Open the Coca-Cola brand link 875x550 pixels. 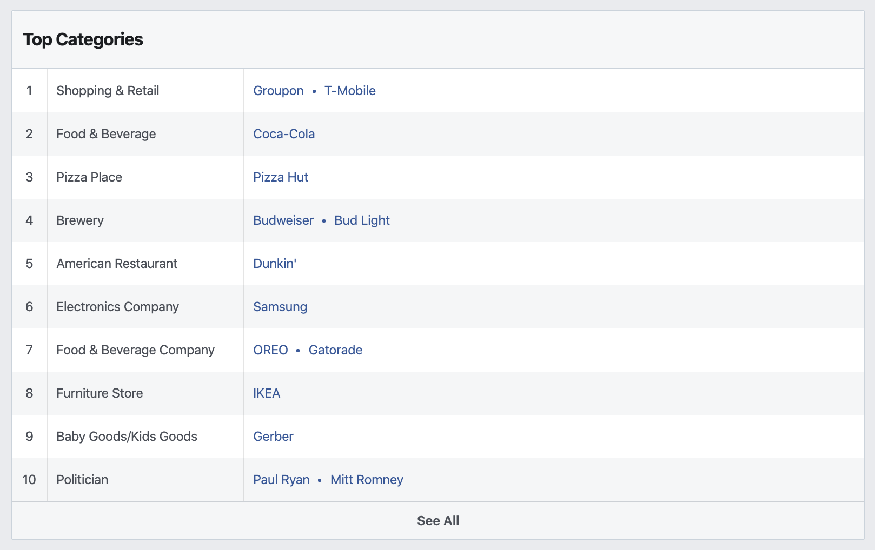284,133
